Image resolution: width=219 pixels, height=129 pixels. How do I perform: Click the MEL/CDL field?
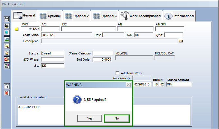(x=134, y=58)
